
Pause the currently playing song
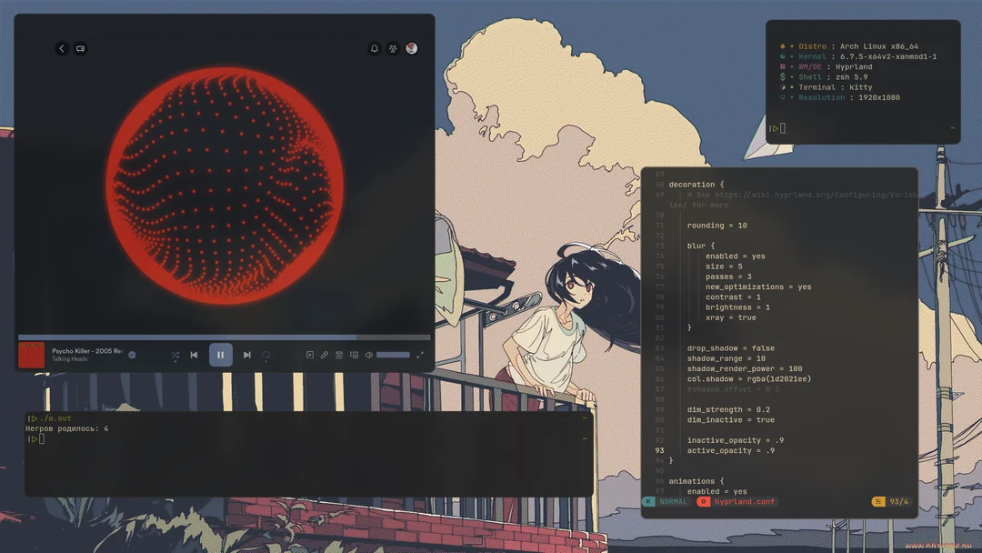point(220,355)
